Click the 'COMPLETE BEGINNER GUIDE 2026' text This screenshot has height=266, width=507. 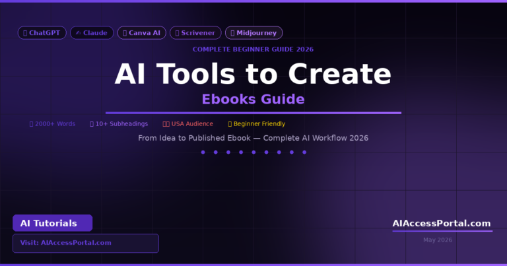[x=253, y=50]
